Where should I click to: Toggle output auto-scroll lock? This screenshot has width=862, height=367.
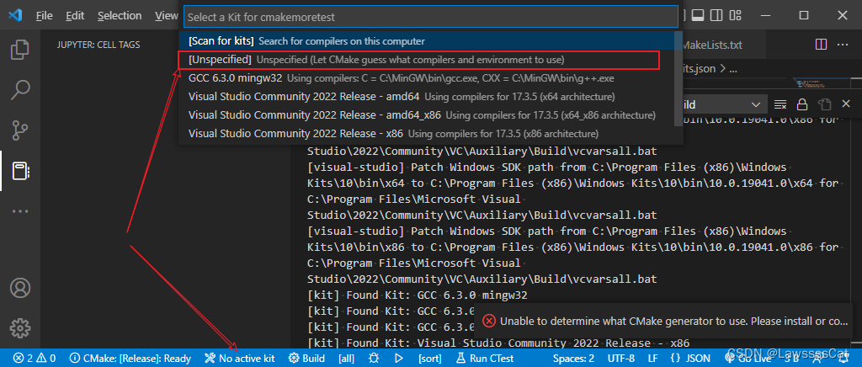pos(802,104)
